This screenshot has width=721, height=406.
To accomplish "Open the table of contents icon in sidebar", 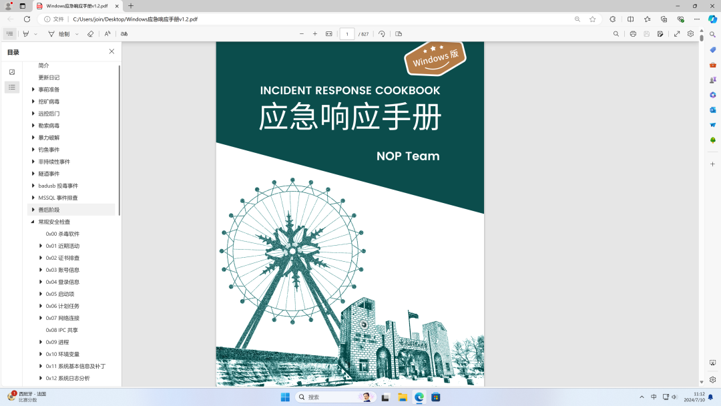I will [x=12, y=87].
